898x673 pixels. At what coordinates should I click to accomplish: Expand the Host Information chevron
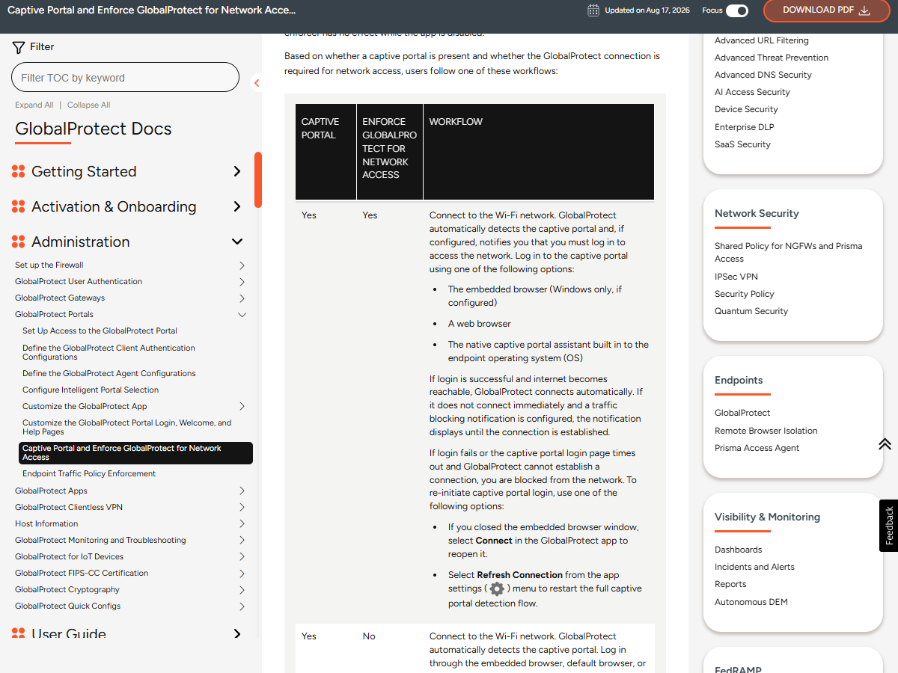tap(242, 524)
